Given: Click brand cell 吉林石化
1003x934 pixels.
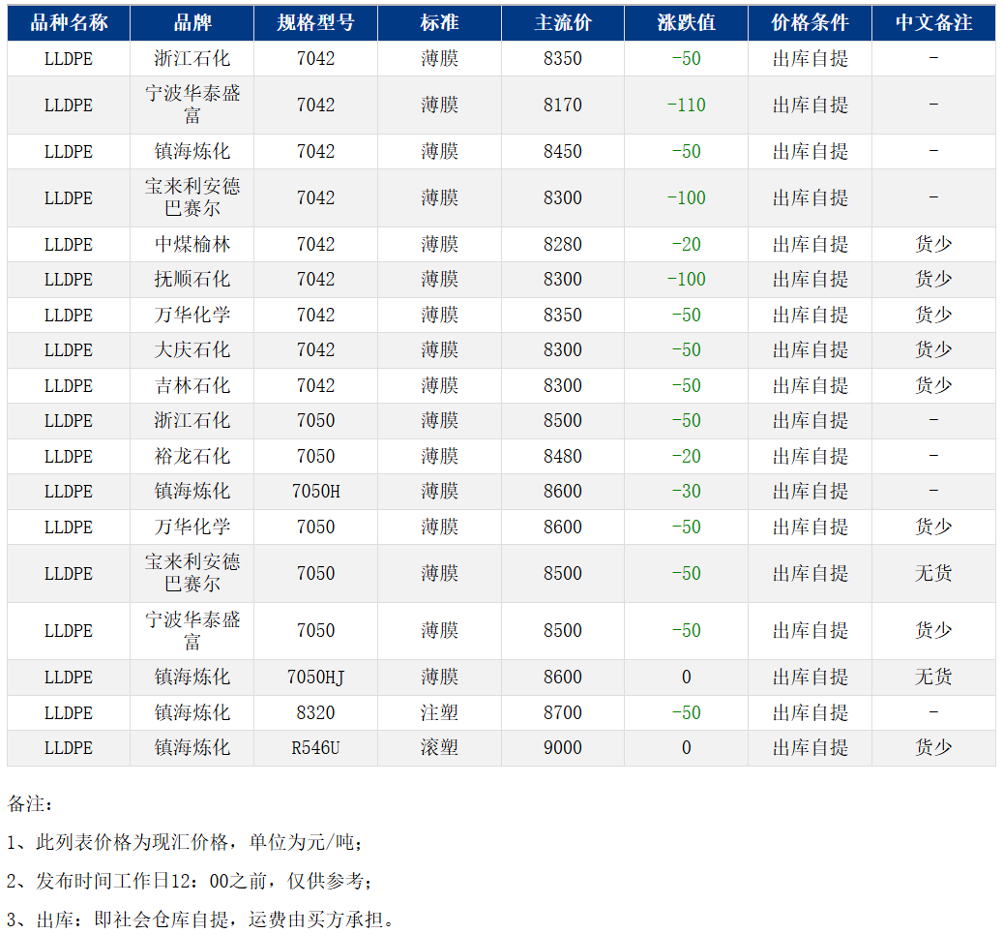Looking at the screenshot, I should [x=192, y=386].
